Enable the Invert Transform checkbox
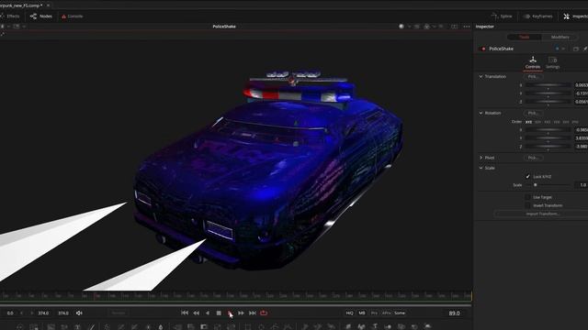Viewport: 588px width, 330px height. click(x=527, y=205)
